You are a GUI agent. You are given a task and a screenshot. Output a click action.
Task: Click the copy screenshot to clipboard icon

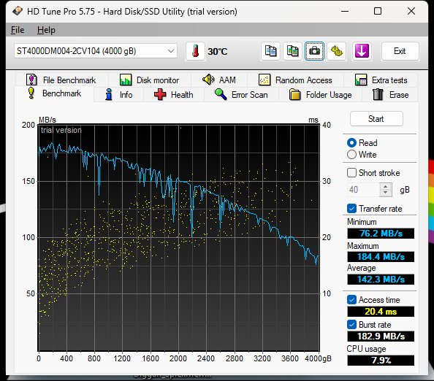[292, 51]
